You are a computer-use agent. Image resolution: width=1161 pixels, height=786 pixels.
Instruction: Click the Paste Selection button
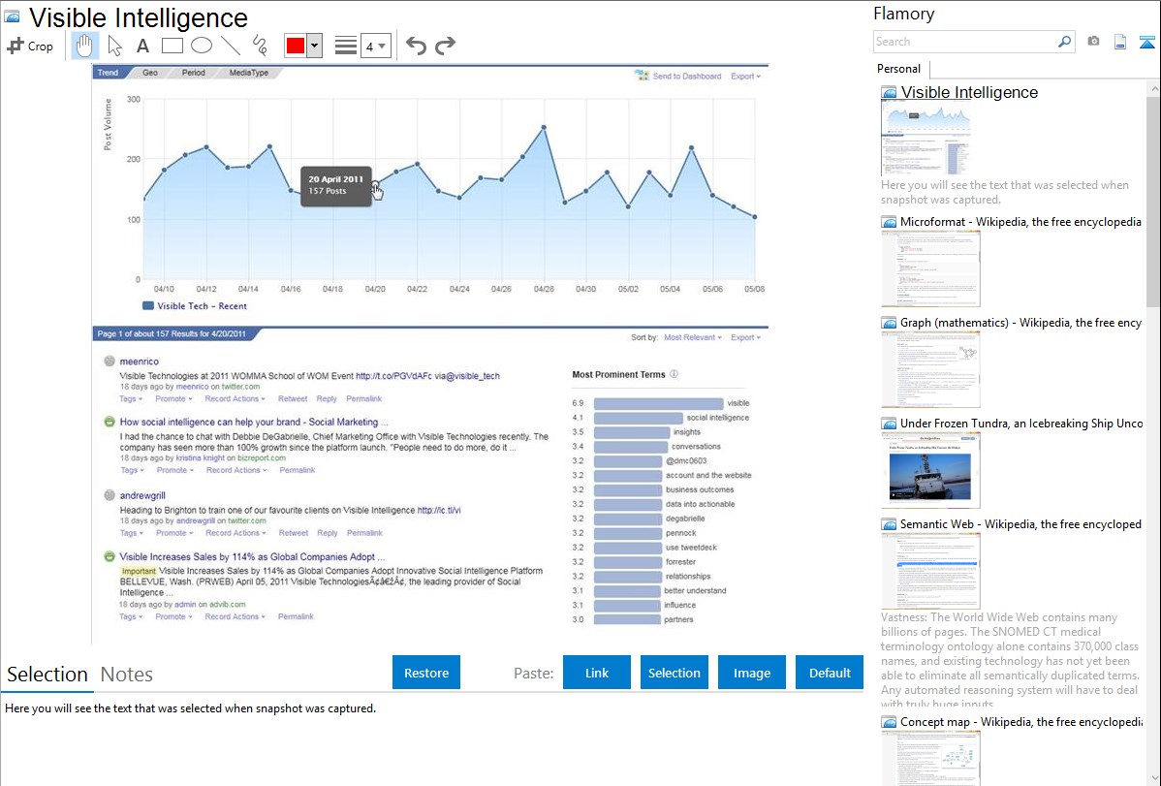(x=674, y=673)
